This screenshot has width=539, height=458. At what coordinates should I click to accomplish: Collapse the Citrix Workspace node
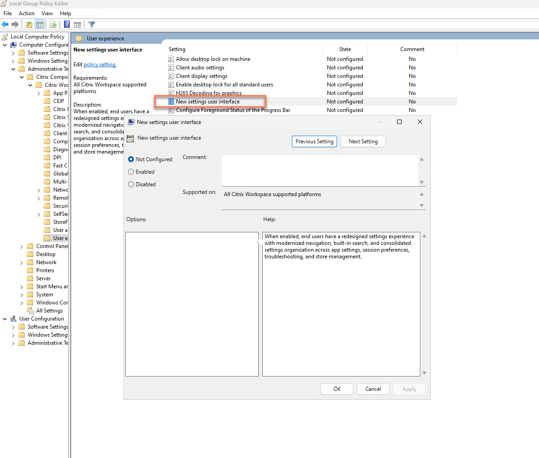click(30, 85)
